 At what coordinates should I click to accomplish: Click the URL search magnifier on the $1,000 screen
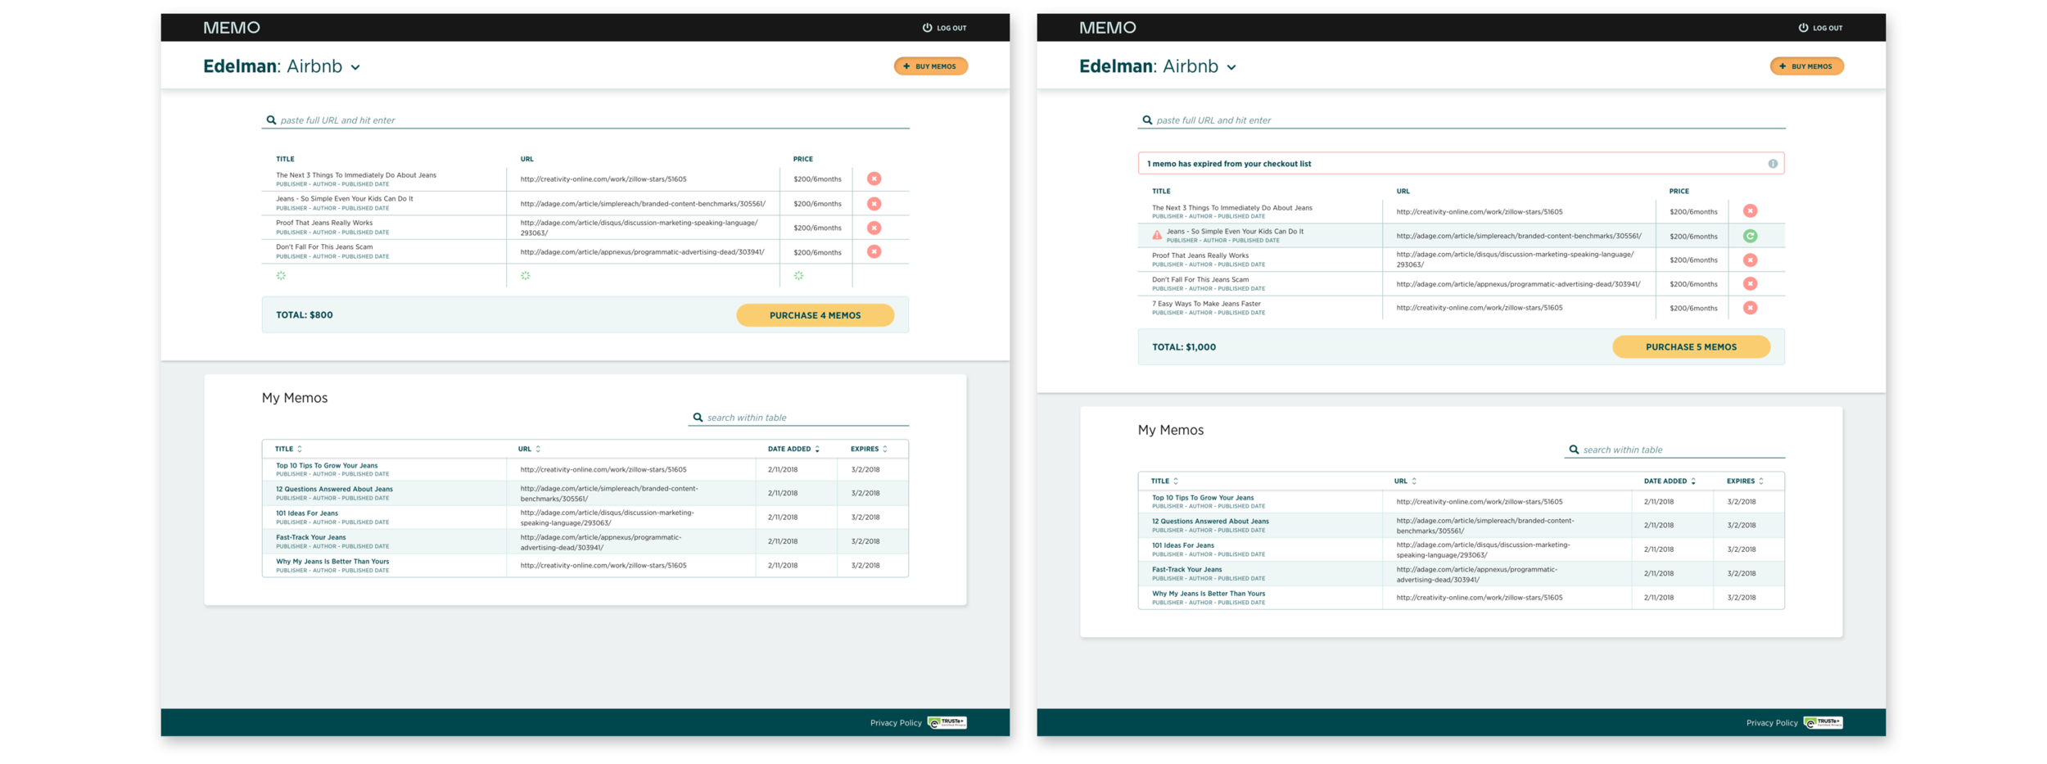(x=1147, y=120)
